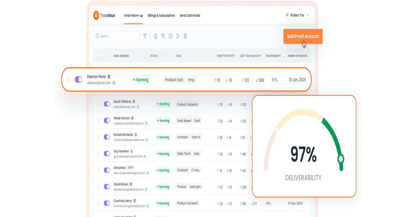
Task: Click the date '01 Jan, 2025'
Action: click(x=297, y=80)
